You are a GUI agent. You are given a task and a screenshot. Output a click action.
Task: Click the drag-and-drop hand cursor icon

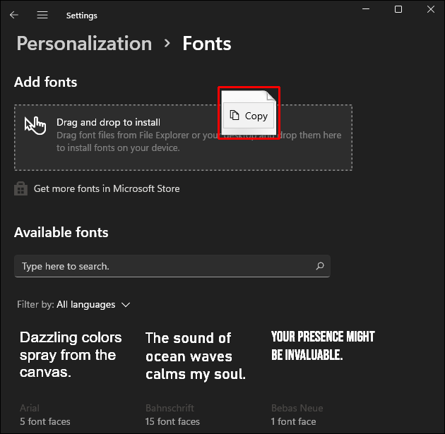coord(35,125)
